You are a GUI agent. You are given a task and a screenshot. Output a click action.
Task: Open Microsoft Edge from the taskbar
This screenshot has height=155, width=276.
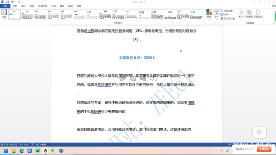click(x=22, y=151)
